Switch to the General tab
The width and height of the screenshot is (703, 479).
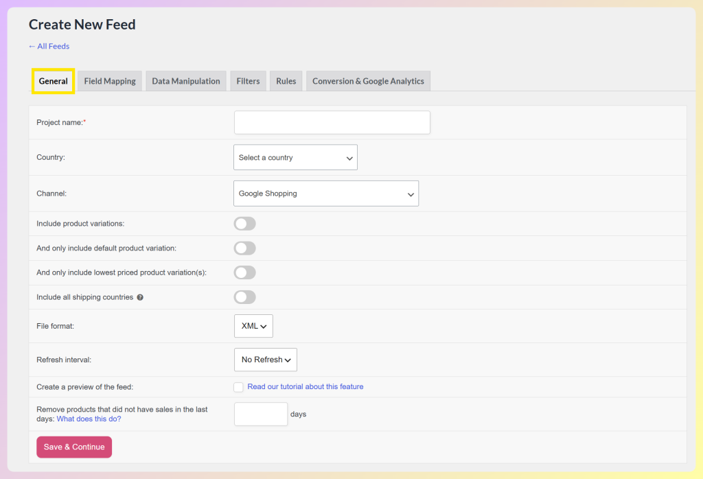click(53, 81)
